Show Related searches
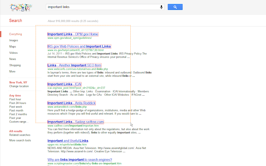The image size is (266, 166). [x=20, y=135]
